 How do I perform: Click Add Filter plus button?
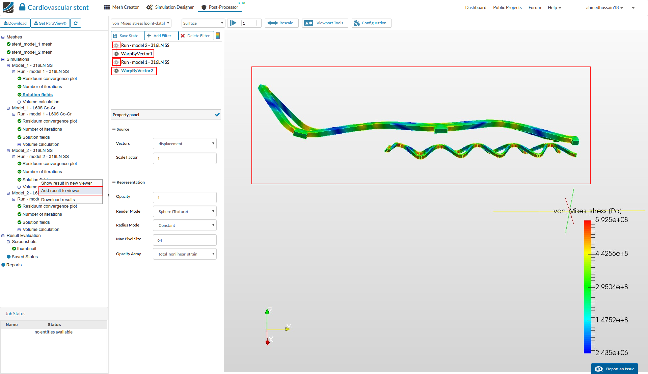coord(149,36)
